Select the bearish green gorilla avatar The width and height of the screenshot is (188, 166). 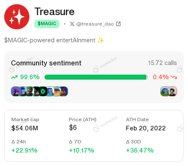[x=164, y=91]
